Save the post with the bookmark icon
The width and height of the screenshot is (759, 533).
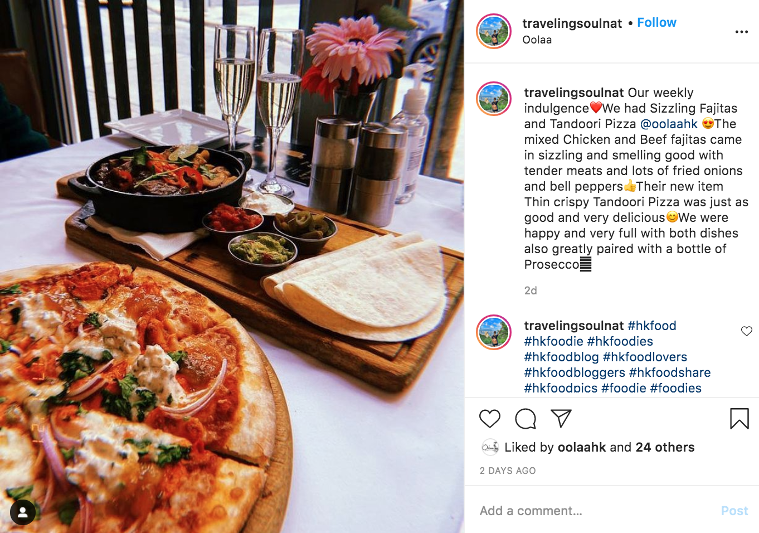coord(739,419)
